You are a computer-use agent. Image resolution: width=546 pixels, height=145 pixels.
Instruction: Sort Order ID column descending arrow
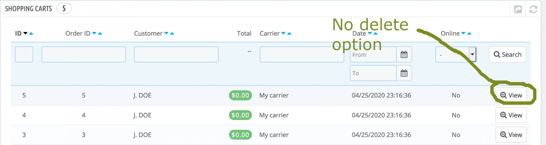[94, 33]
